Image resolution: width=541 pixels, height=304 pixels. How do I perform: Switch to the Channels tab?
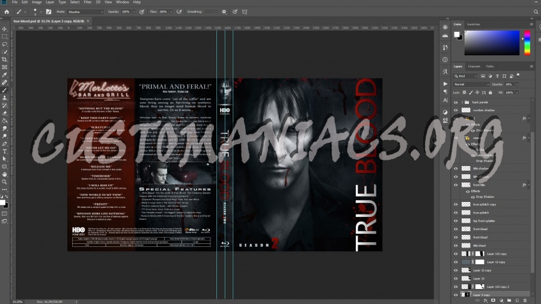(x=474, y=67)
